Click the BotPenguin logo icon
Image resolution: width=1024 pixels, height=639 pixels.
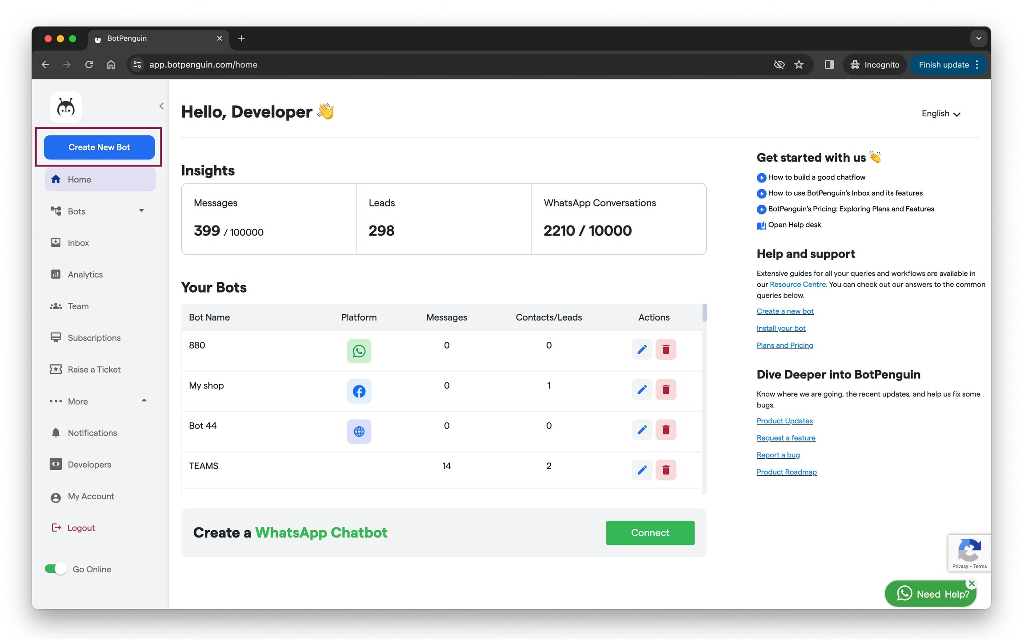point(66,107)
